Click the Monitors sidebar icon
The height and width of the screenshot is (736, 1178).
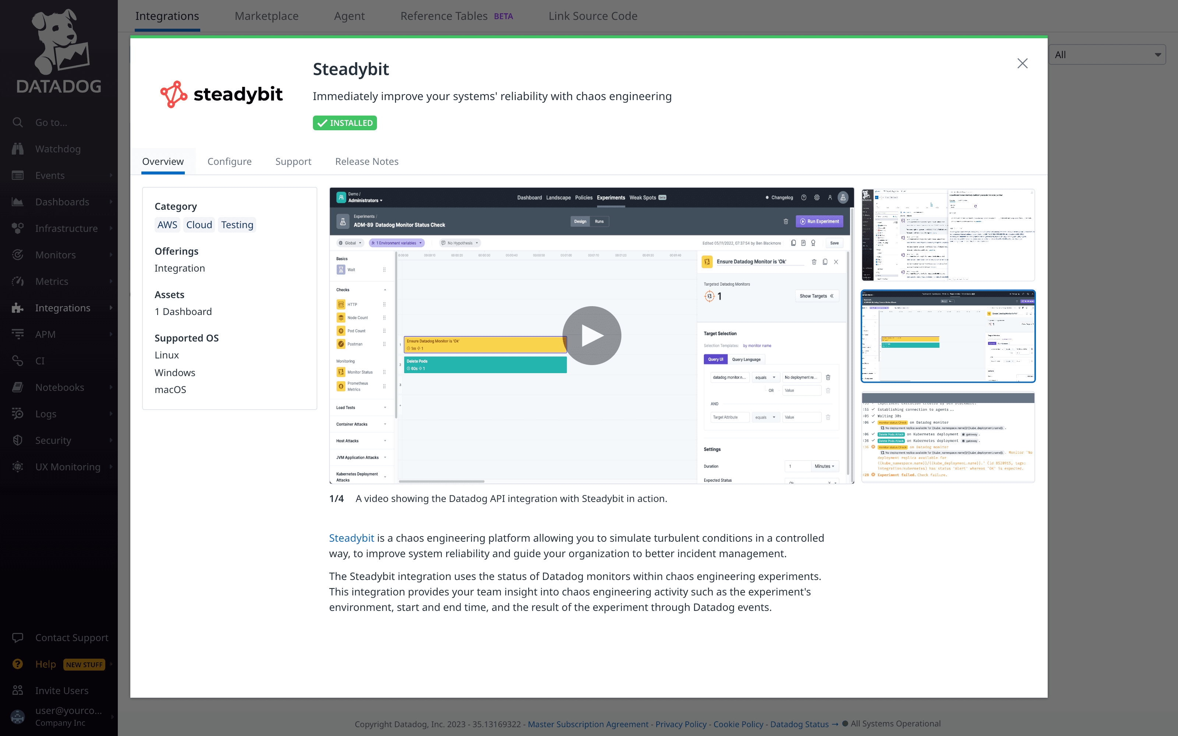click(x=18, y=255)
